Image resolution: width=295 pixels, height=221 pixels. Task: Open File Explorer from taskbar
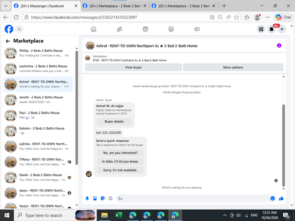[x=104, y=215]
